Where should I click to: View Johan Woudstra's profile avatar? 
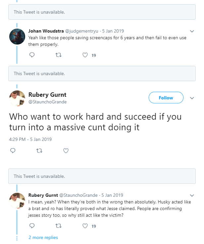pos(17,37)
